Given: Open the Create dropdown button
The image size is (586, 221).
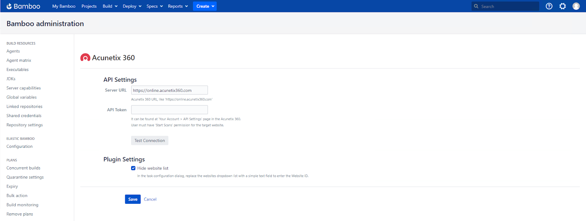Looking at the screenshot, I should 205,6.
